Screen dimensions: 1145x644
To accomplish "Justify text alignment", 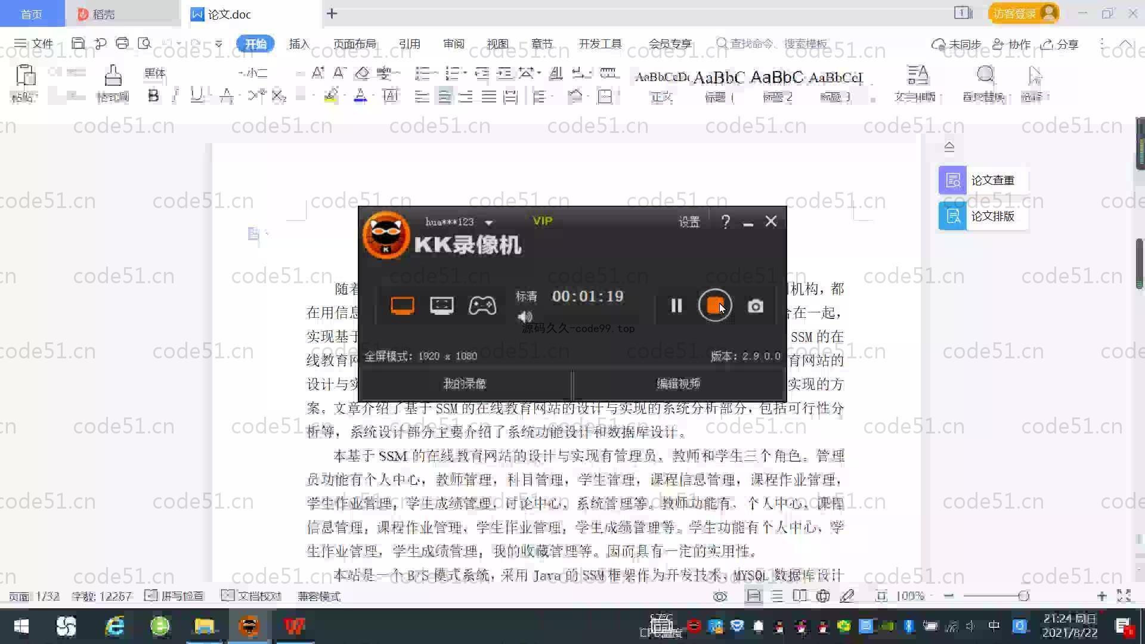I will [x=488, y=97].
